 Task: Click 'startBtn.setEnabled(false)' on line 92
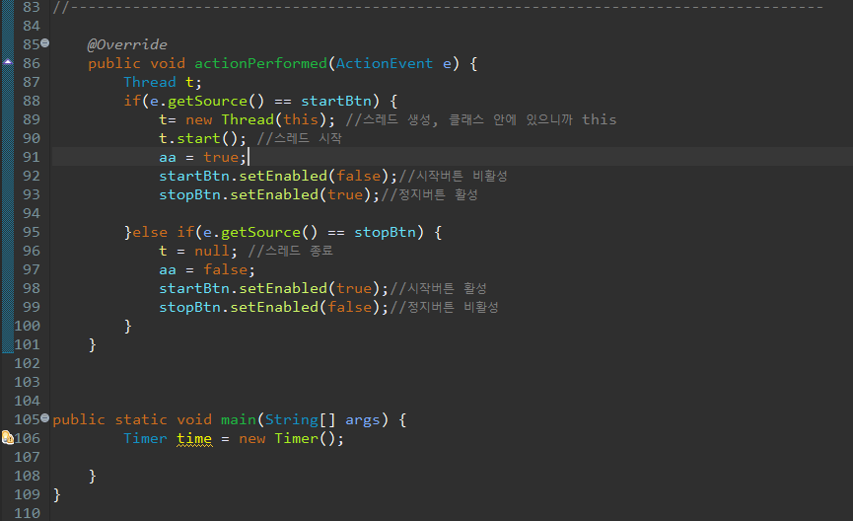pyautogui.click(x=274, y=176)
